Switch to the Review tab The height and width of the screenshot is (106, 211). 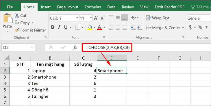[128, 7]
